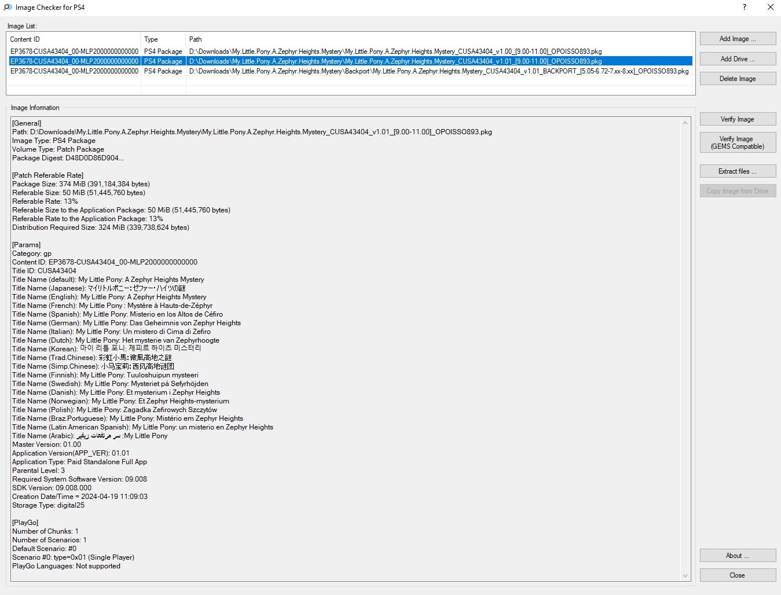
Task: Click the Delete Image button
Action: [738, 79]
